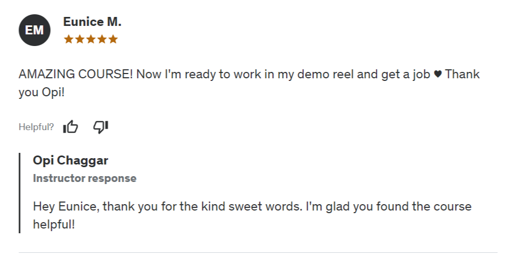Click the heart symbol in the review
510x256 pixels.
437,75
